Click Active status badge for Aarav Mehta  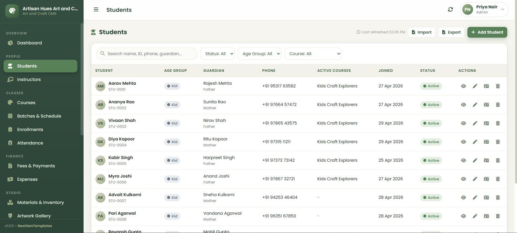[431, 86]
